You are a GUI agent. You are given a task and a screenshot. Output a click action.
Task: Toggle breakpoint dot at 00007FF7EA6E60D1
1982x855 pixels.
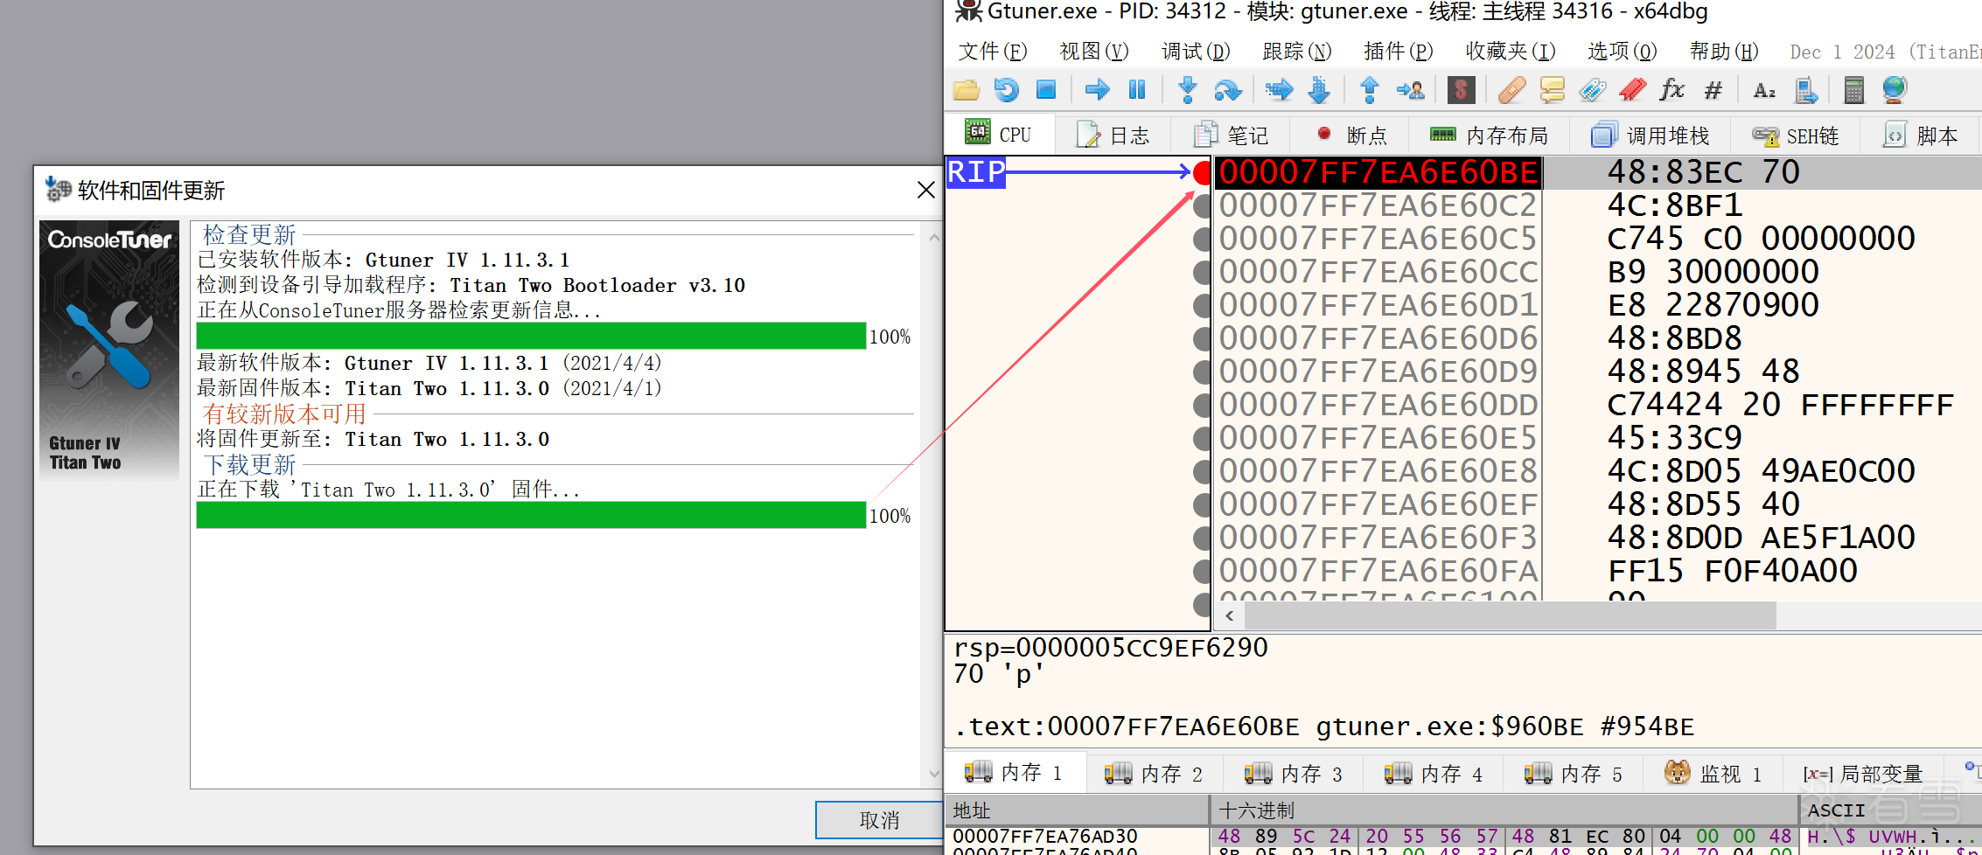1203,305
